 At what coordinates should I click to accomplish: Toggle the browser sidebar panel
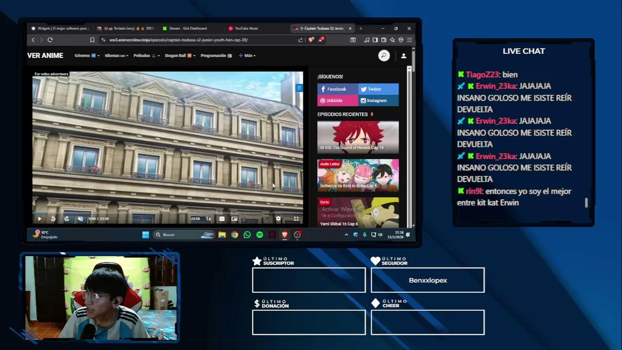point(375,40)
